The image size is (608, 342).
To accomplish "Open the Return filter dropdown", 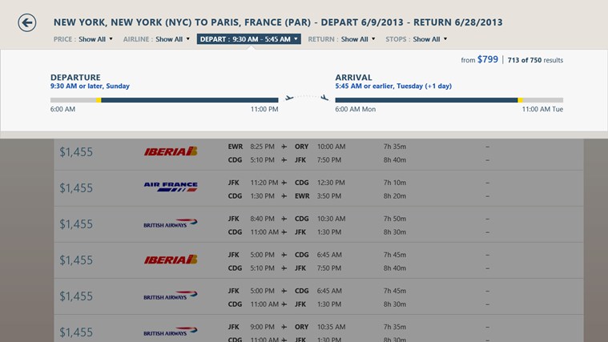I will pos(342,39).
